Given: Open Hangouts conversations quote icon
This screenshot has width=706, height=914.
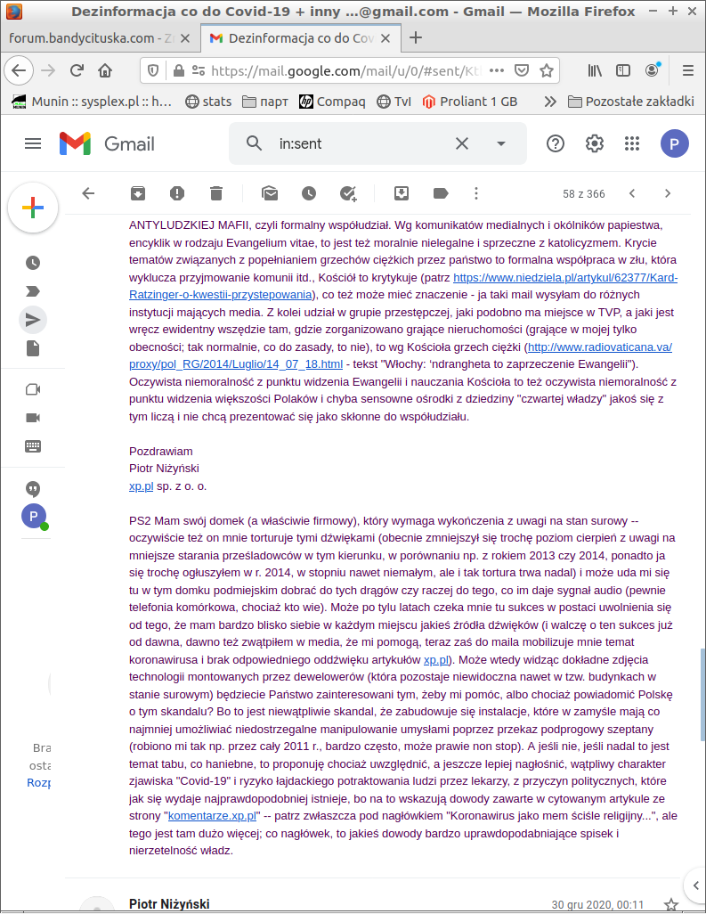Looking at the screenshot, I should [33, 489].
